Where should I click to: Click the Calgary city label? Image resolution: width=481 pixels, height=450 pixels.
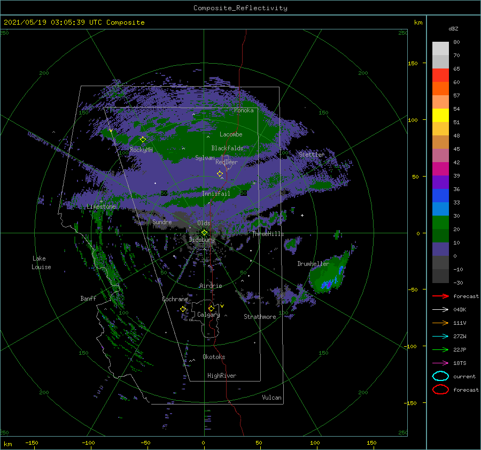[x=208, y=315]
